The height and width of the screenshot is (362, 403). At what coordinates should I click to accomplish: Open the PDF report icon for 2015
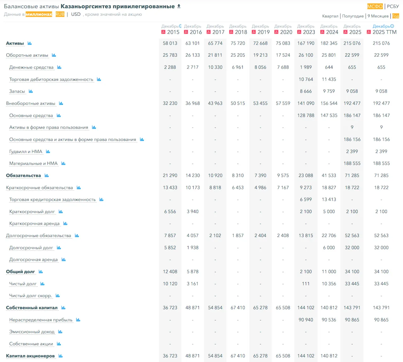pos(163,32)
